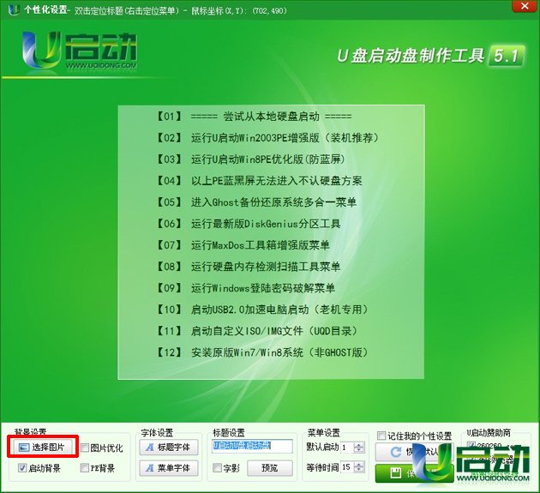This screenshot has width=540, height=493.
Task: Select menu entry 【08】 运行硬盘内存检测扫描工具菜单
Action: [248, 267]
